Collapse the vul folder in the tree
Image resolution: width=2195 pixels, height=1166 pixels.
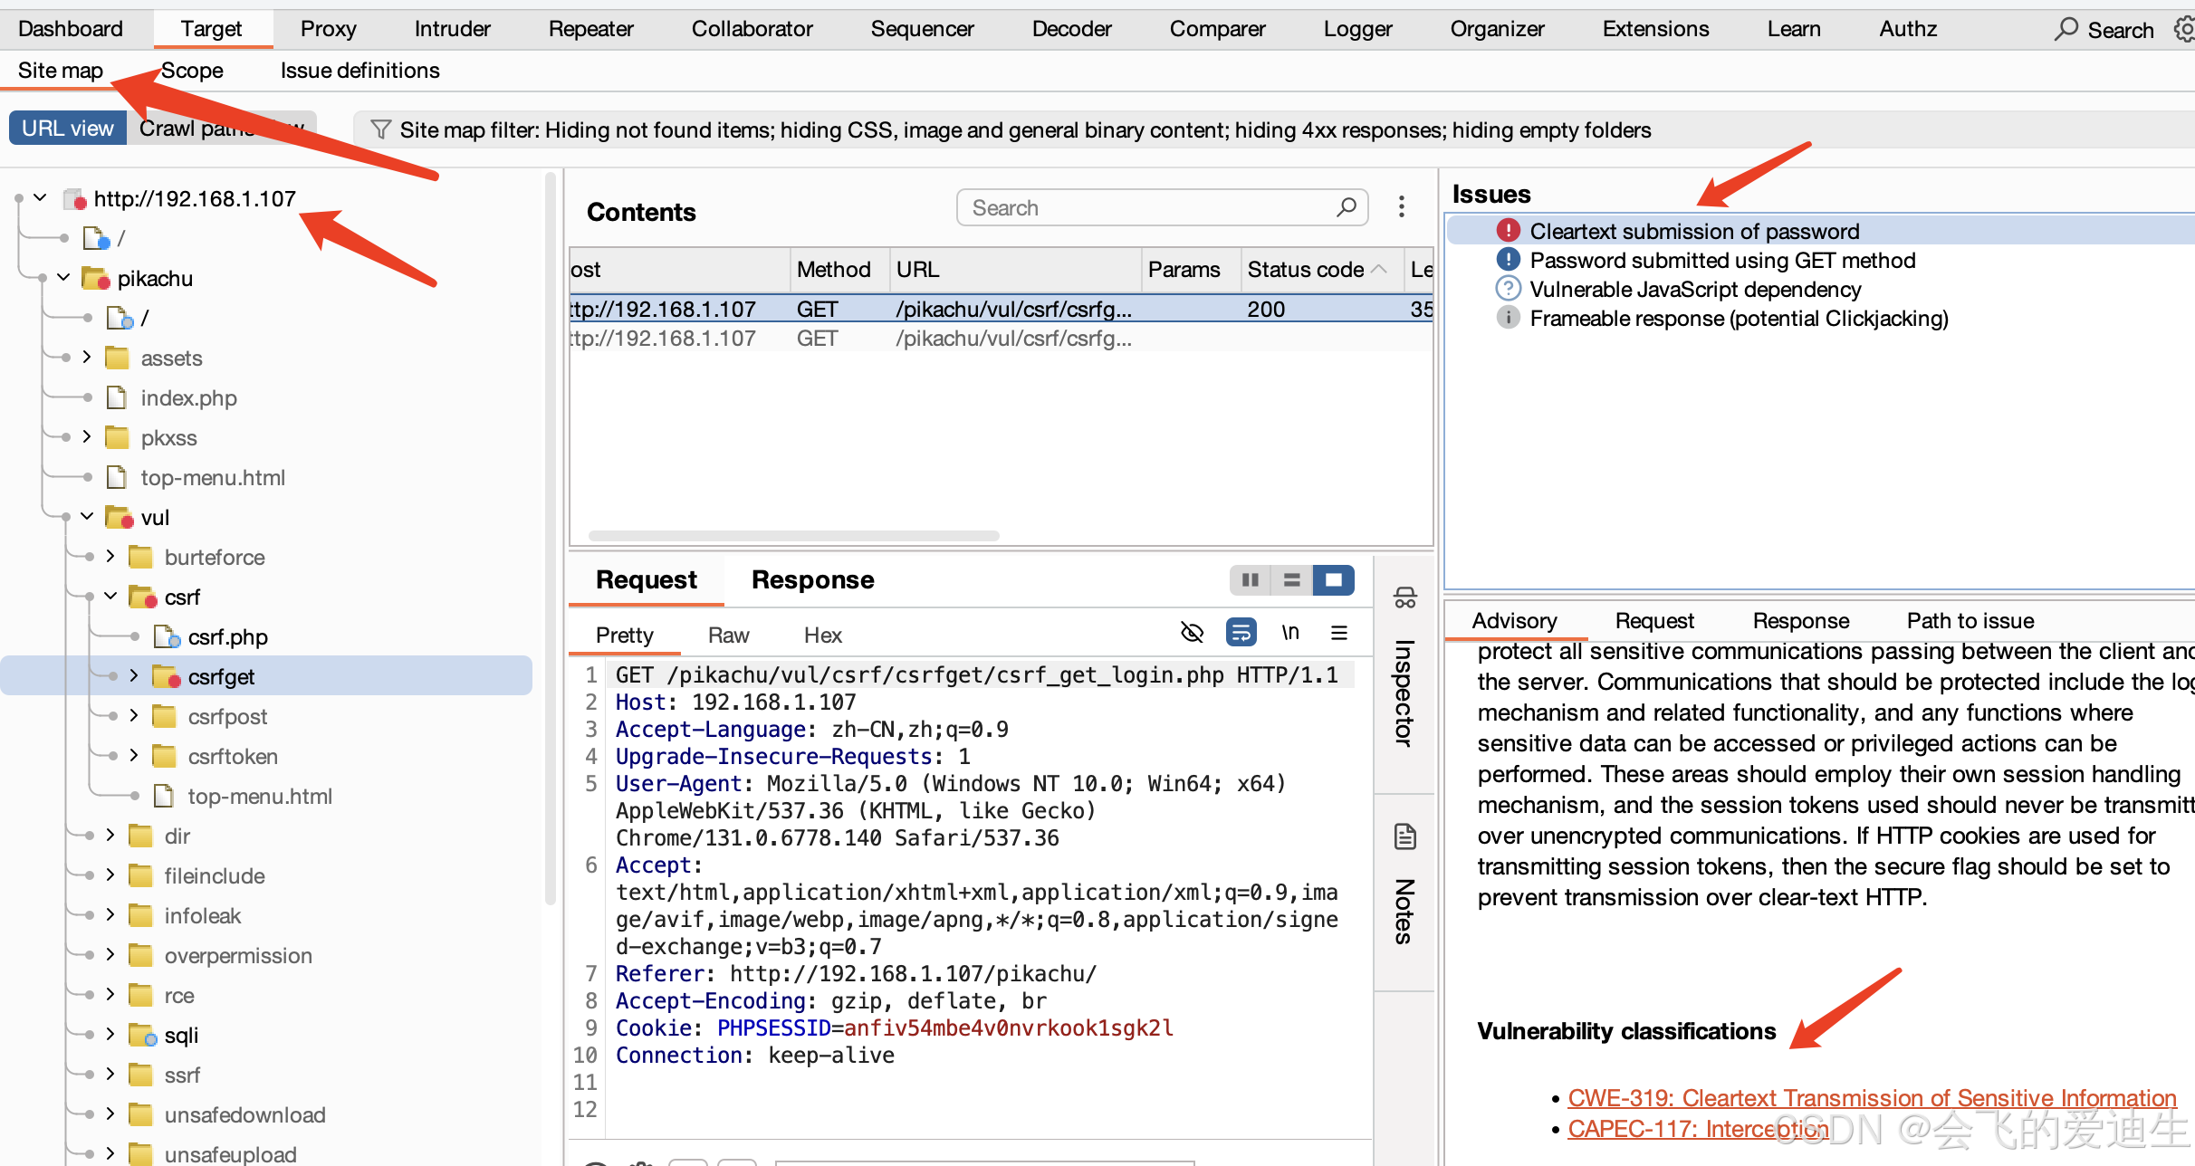click(87, 517)
